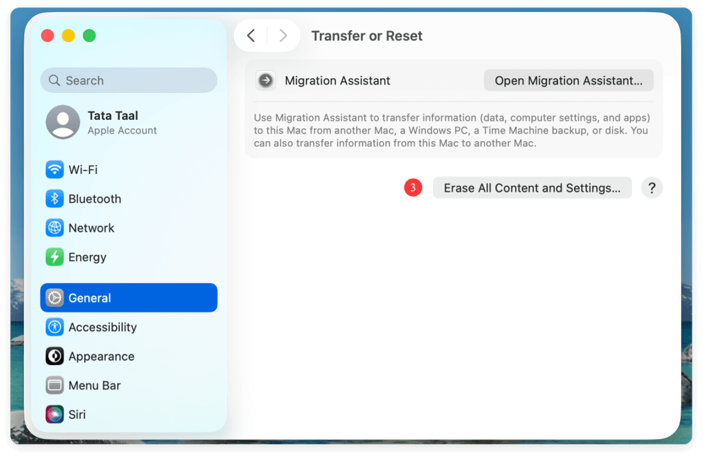
Task: Click the red badge showing 3
Action: [413, 187]
